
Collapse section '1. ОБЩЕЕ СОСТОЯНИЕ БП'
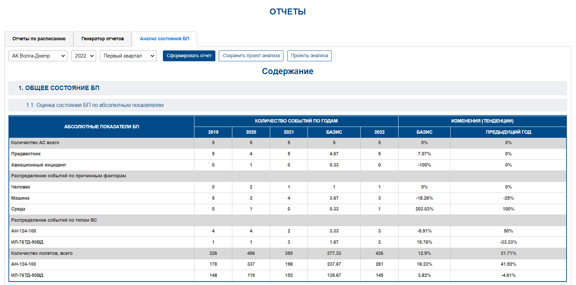click(x=287, y=88)
